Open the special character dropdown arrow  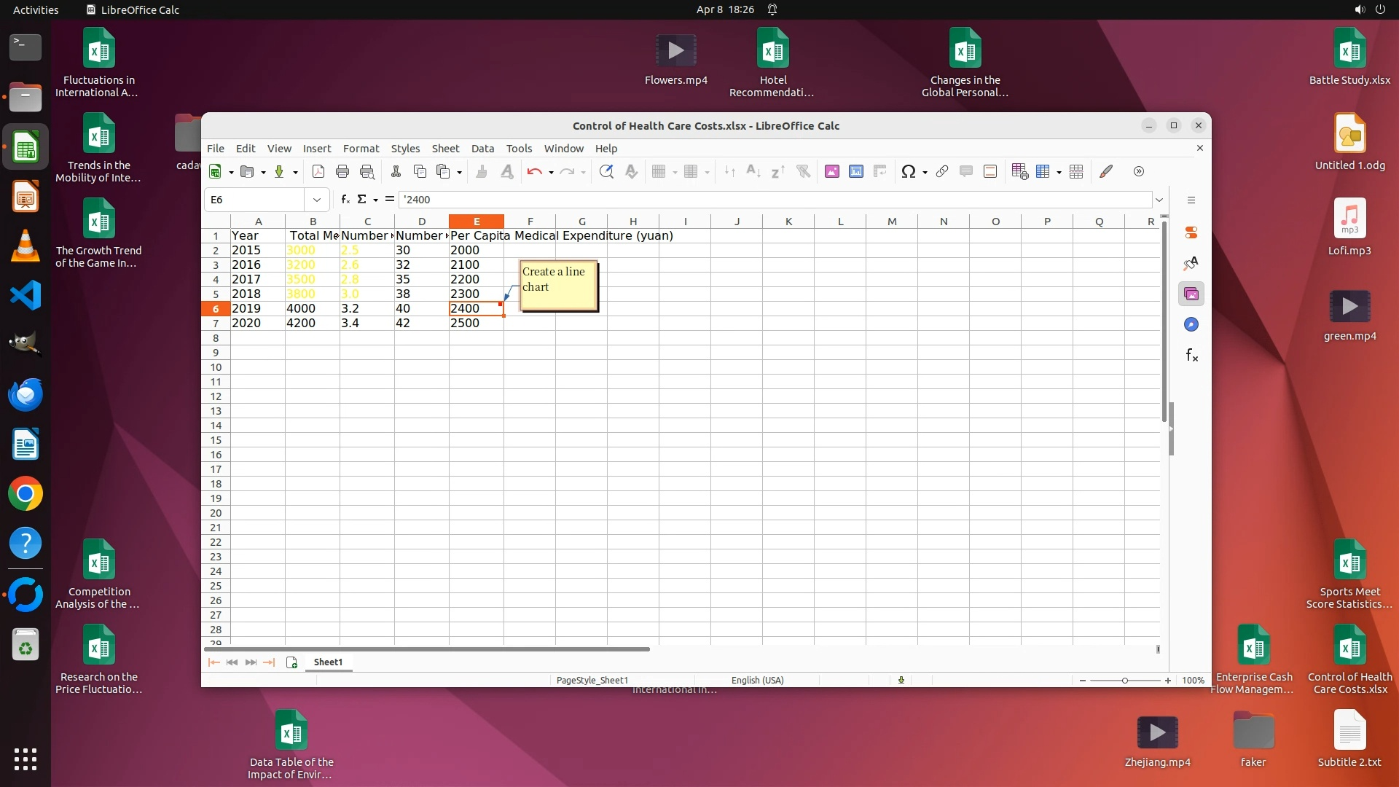925,173
